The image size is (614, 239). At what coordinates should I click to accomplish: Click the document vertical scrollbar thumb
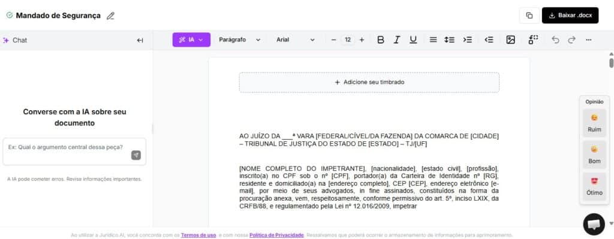tap(611, 63)
